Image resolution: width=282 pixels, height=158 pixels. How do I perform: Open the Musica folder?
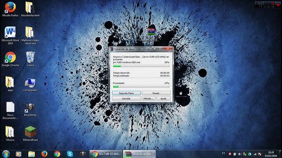tap(10, 133)
